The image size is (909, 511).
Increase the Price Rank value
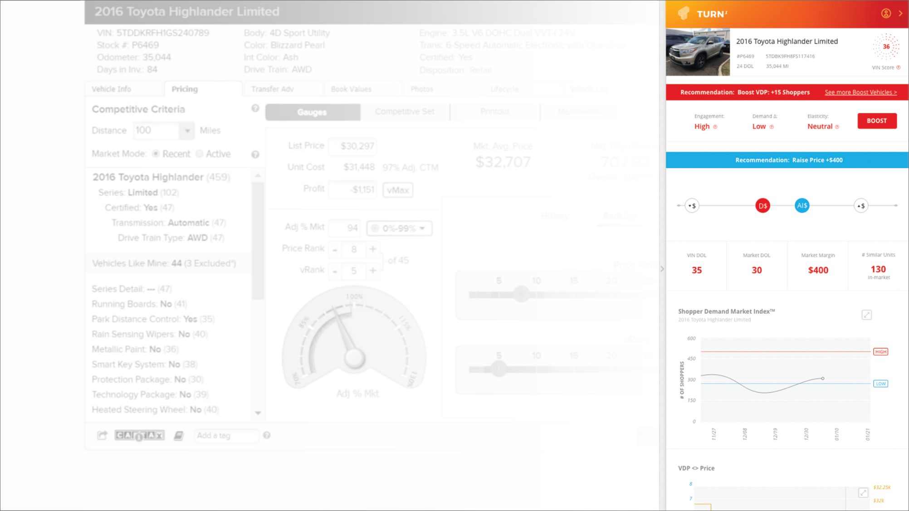click(373, 249)
